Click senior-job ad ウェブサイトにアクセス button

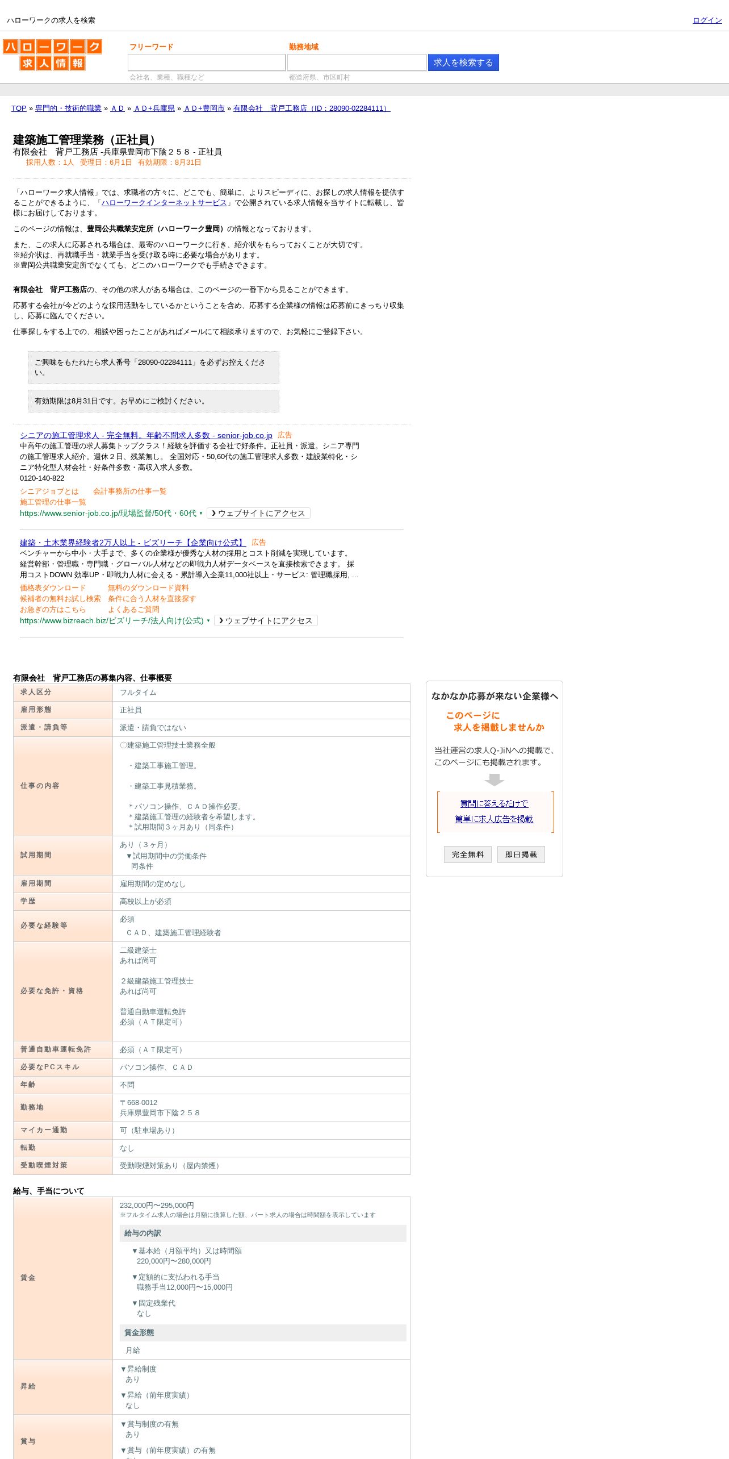258,514
